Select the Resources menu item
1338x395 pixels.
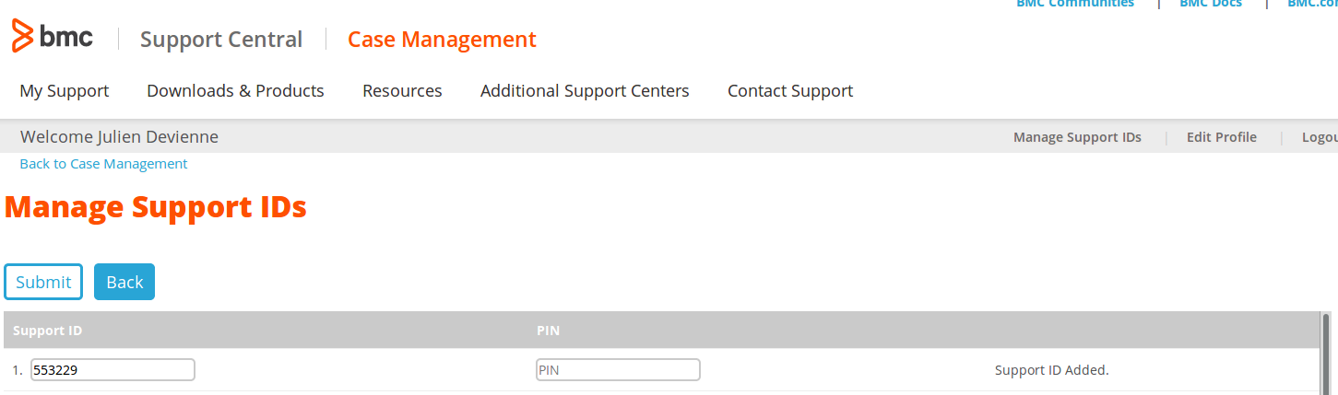click(402, 91)
